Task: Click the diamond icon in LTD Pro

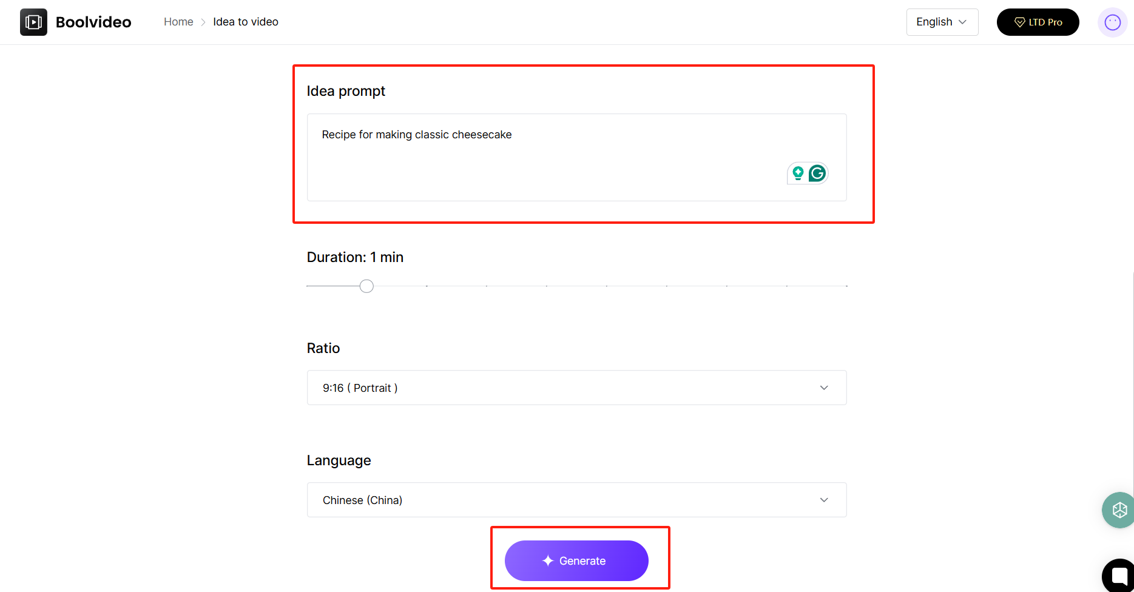Action: (x=1019, y=22)
